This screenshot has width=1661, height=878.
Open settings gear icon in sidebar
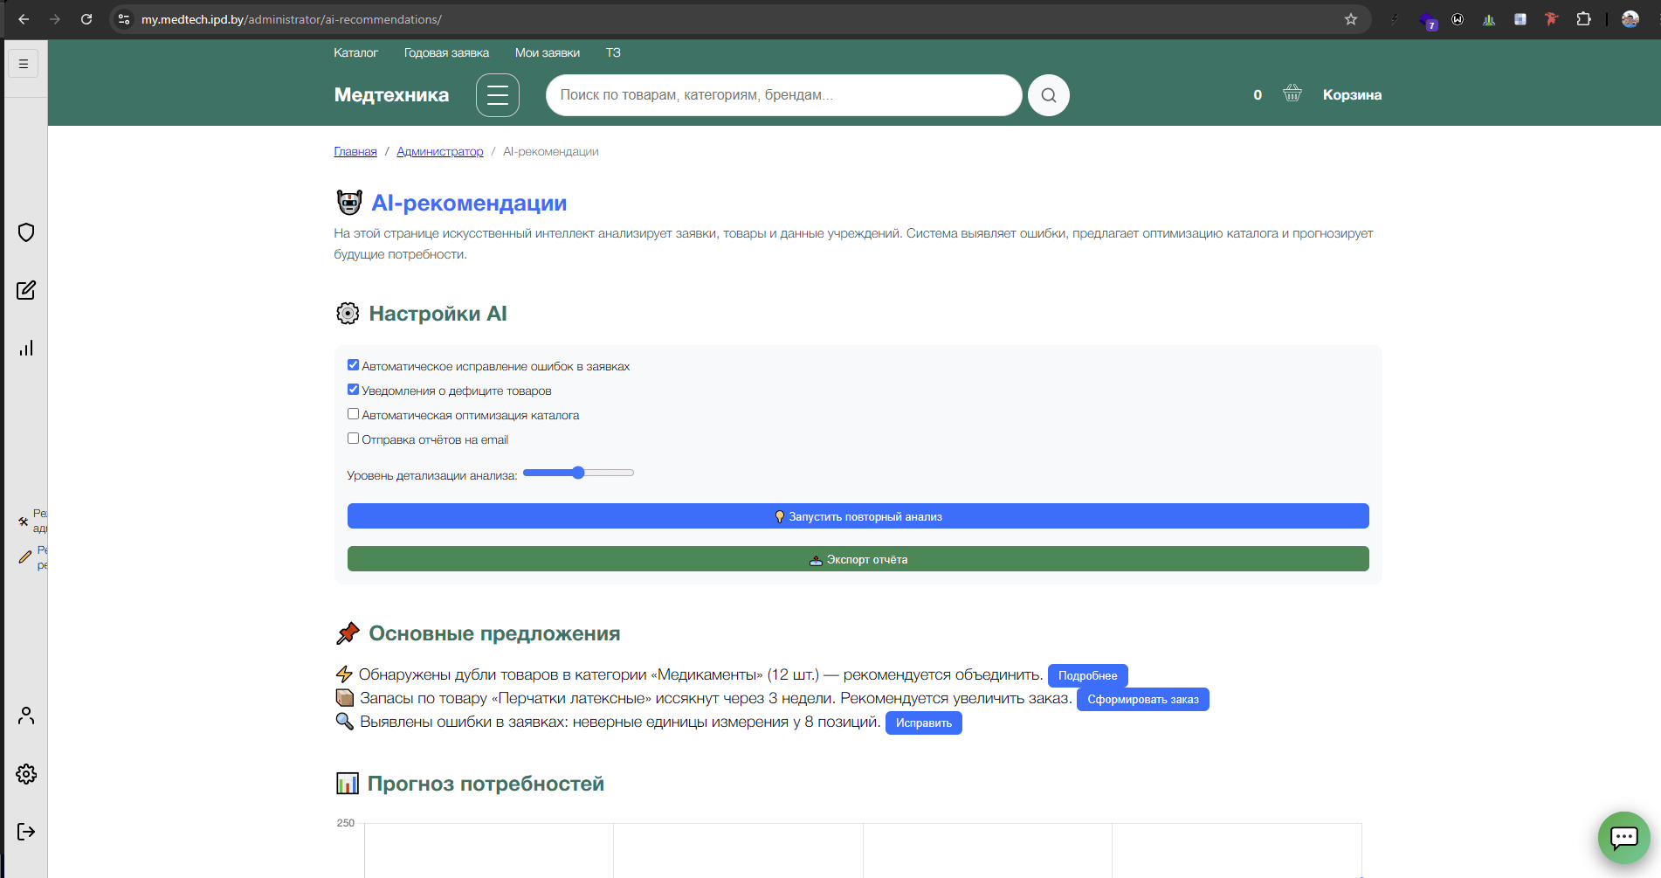pos(26,774)
